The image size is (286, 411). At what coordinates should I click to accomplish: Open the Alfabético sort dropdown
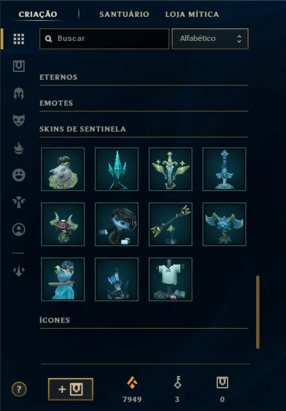(x=210, y=39)
